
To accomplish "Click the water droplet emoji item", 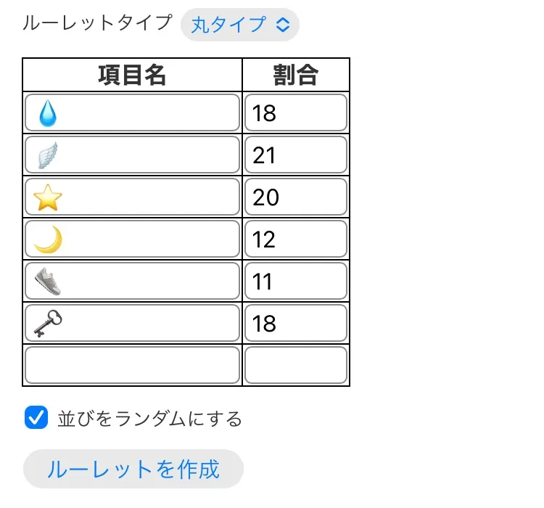I will pos(48,113).
